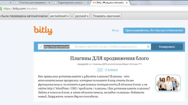Close the Редактировать запись tab
Viewport: 188px width, 105px height.
88,3
